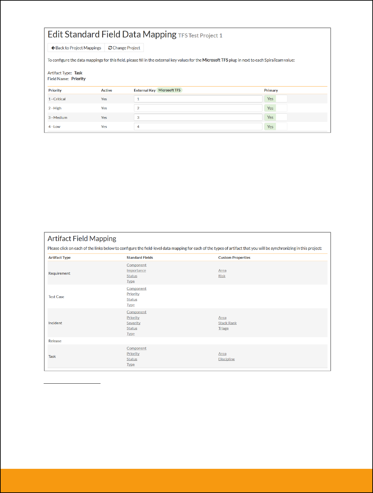Viewport: 373px width, 493px height.
Task: Click the 'Standard Fields' column header
Action: pos(140,257)
